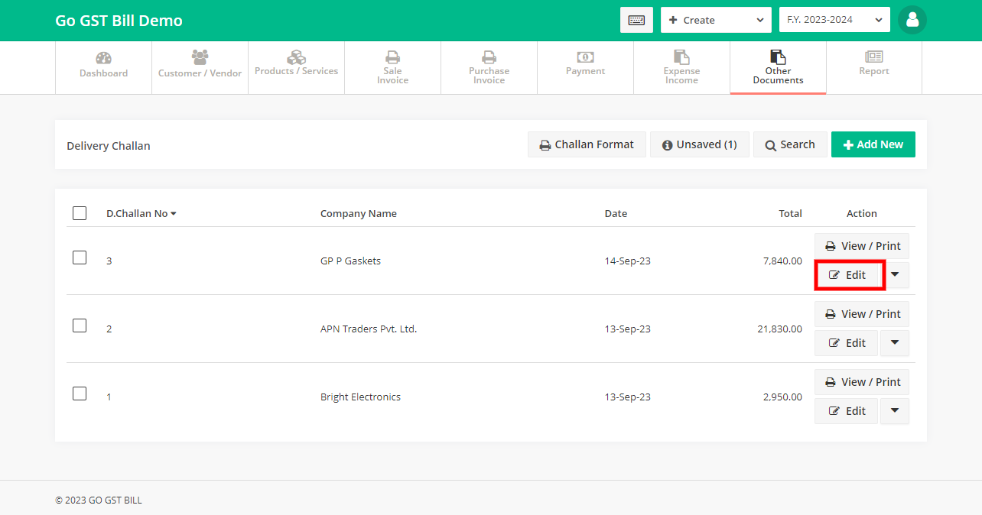Open the Purchase Invoice section
982x515 pixels.
(x=489, y=67)
